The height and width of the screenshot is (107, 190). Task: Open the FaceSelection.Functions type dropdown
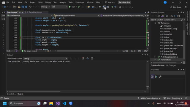(76, 15)
